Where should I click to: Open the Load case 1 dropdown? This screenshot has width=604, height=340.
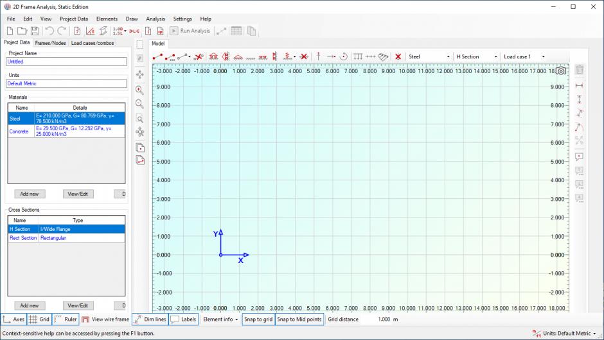[524, 56]
